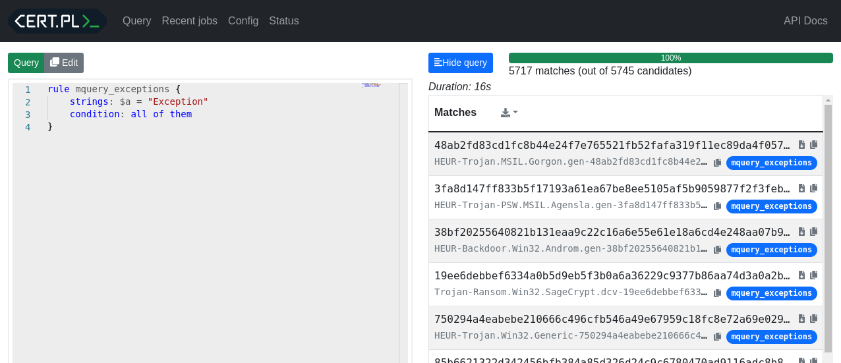Run the green Query button
Image resolution: width=841 pixels, height=363 pixels.
[x=26, y=63]
